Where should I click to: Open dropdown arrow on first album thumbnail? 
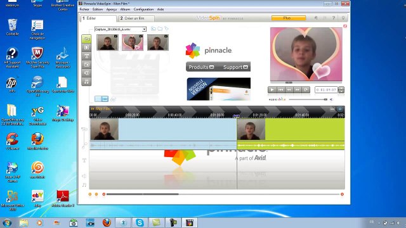click(115, 36)
